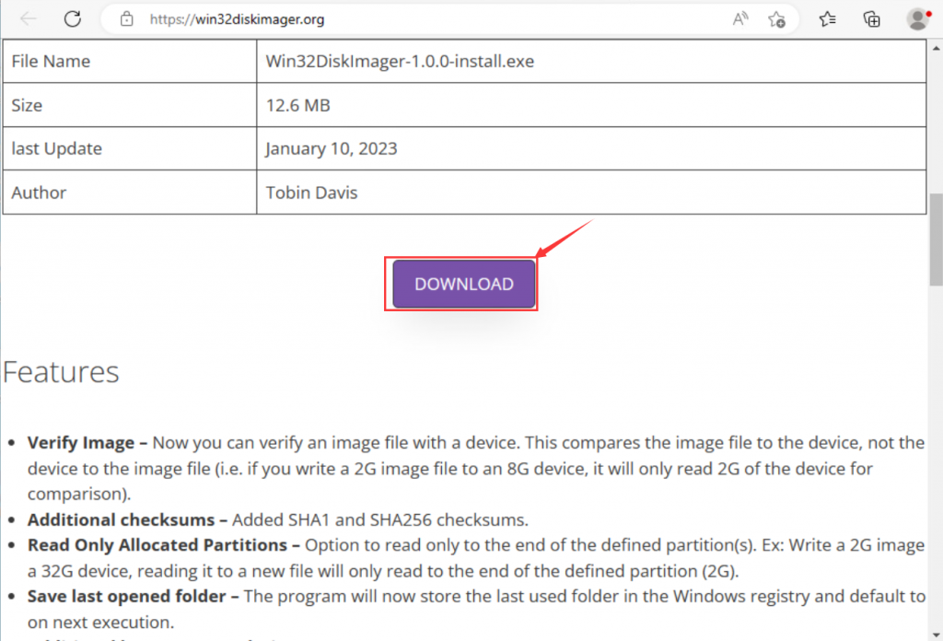Add page to favorites star-plus icon

(776, 19)
